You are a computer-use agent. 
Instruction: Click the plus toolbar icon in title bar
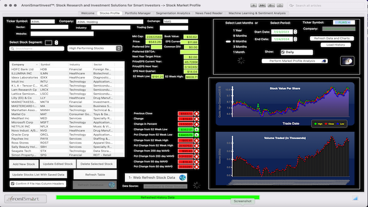click(x=254, y=5)
